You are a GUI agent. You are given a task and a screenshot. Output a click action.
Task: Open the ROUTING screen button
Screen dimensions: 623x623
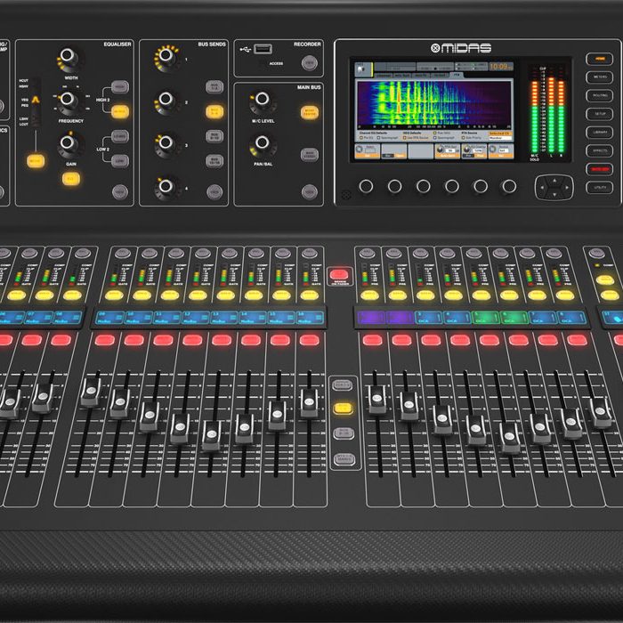click(x=599, y=96)
